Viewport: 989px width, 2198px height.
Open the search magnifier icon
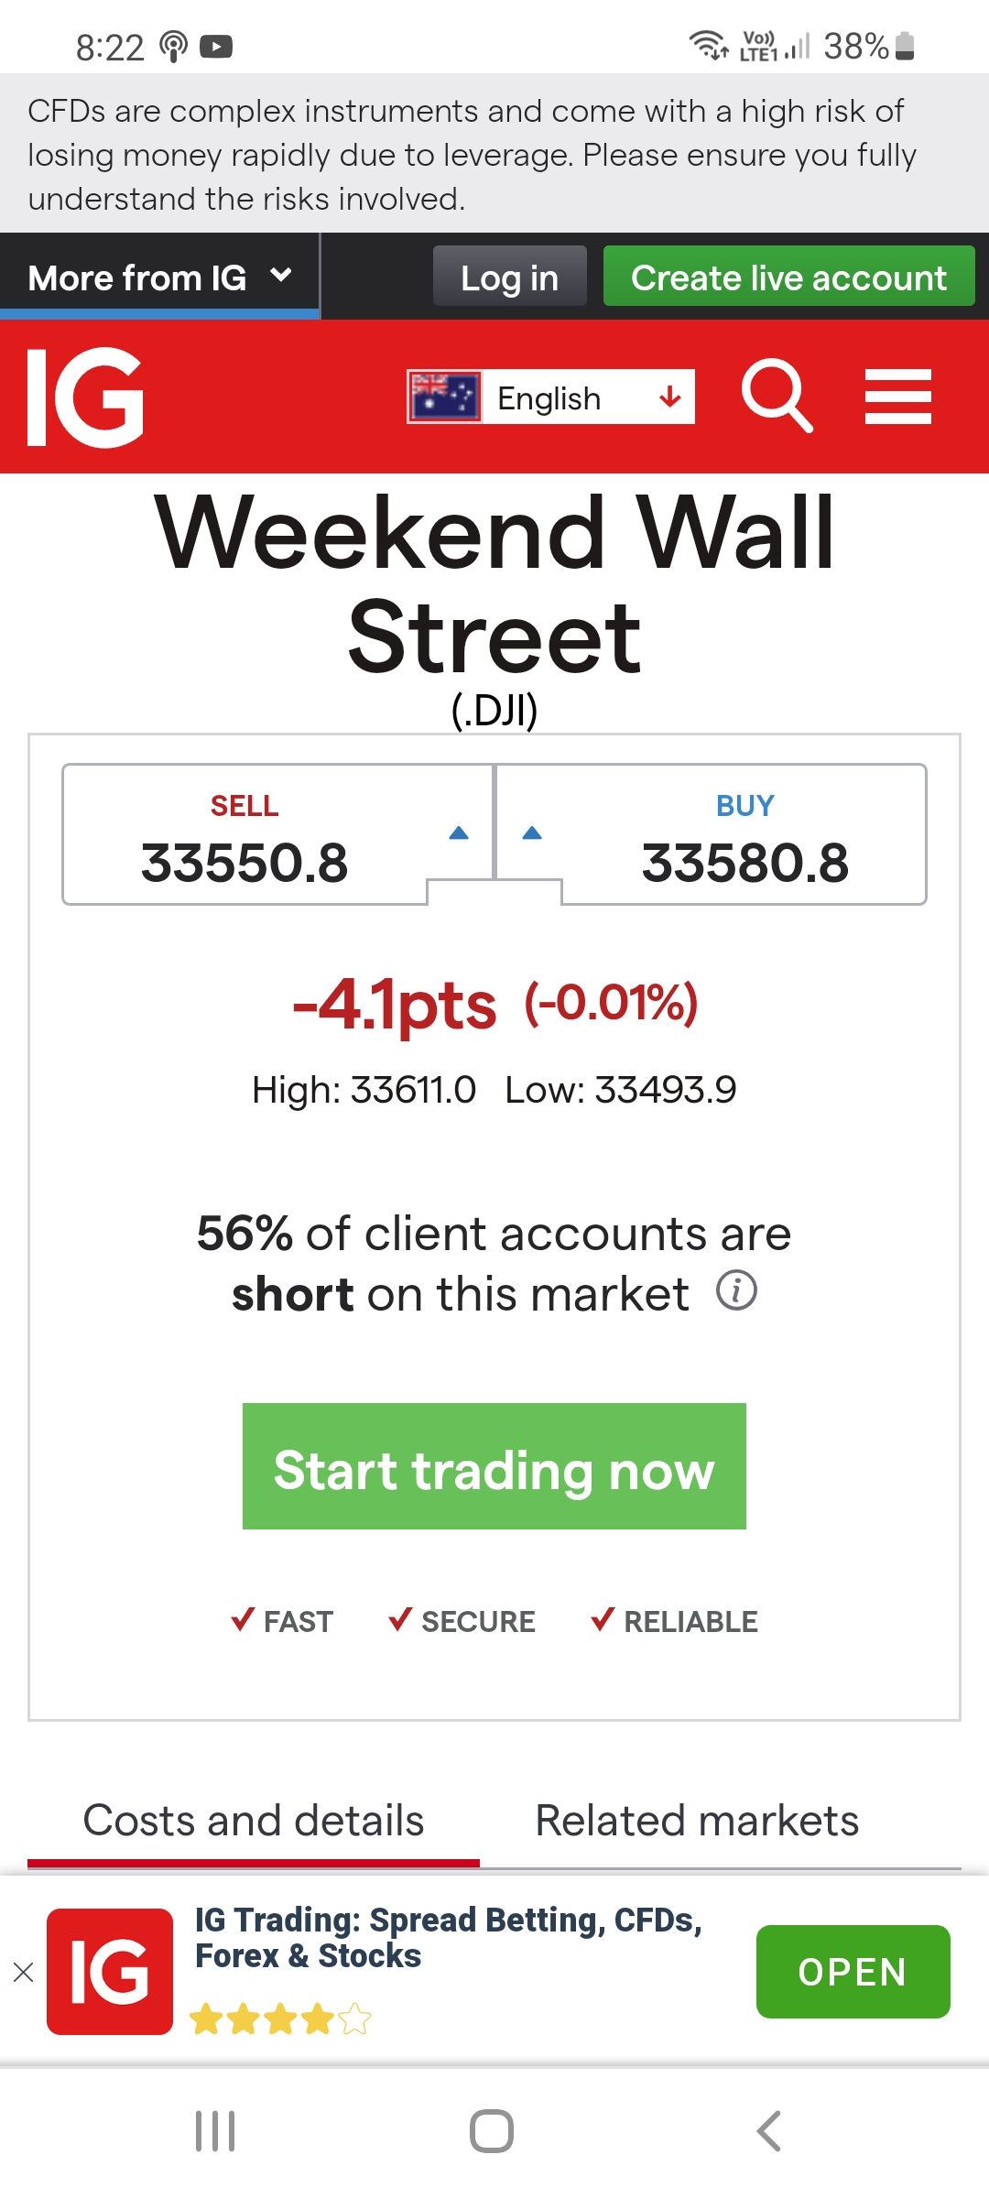click(777, 396)
